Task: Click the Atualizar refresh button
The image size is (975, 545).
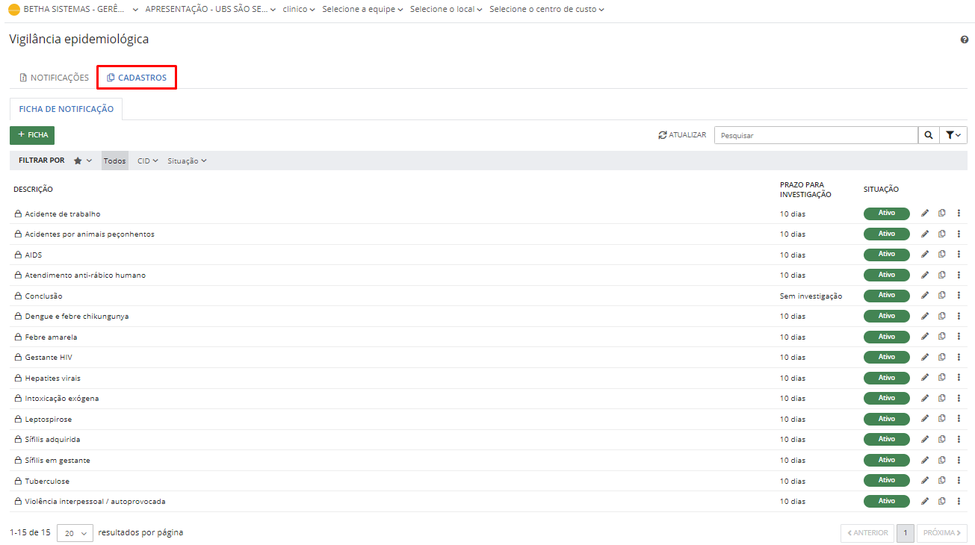Action: [x=682, y=135]
